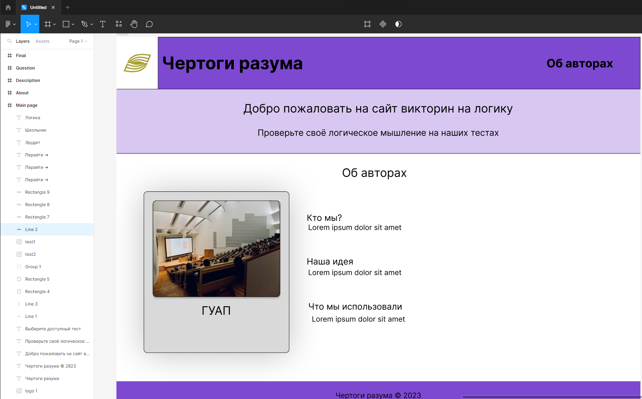This screenshot has height=399, width=642.
Task: Click the ГУАП caption text
Action: click(216, 311)
